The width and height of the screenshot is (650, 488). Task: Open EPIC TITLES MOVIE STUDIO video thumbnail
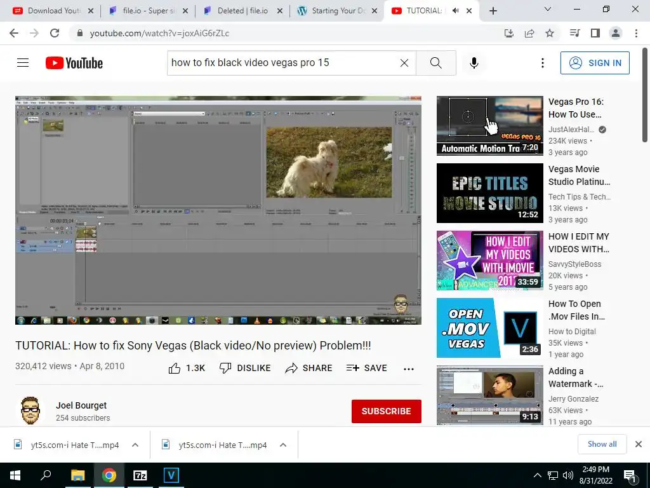tap(489, 193)
